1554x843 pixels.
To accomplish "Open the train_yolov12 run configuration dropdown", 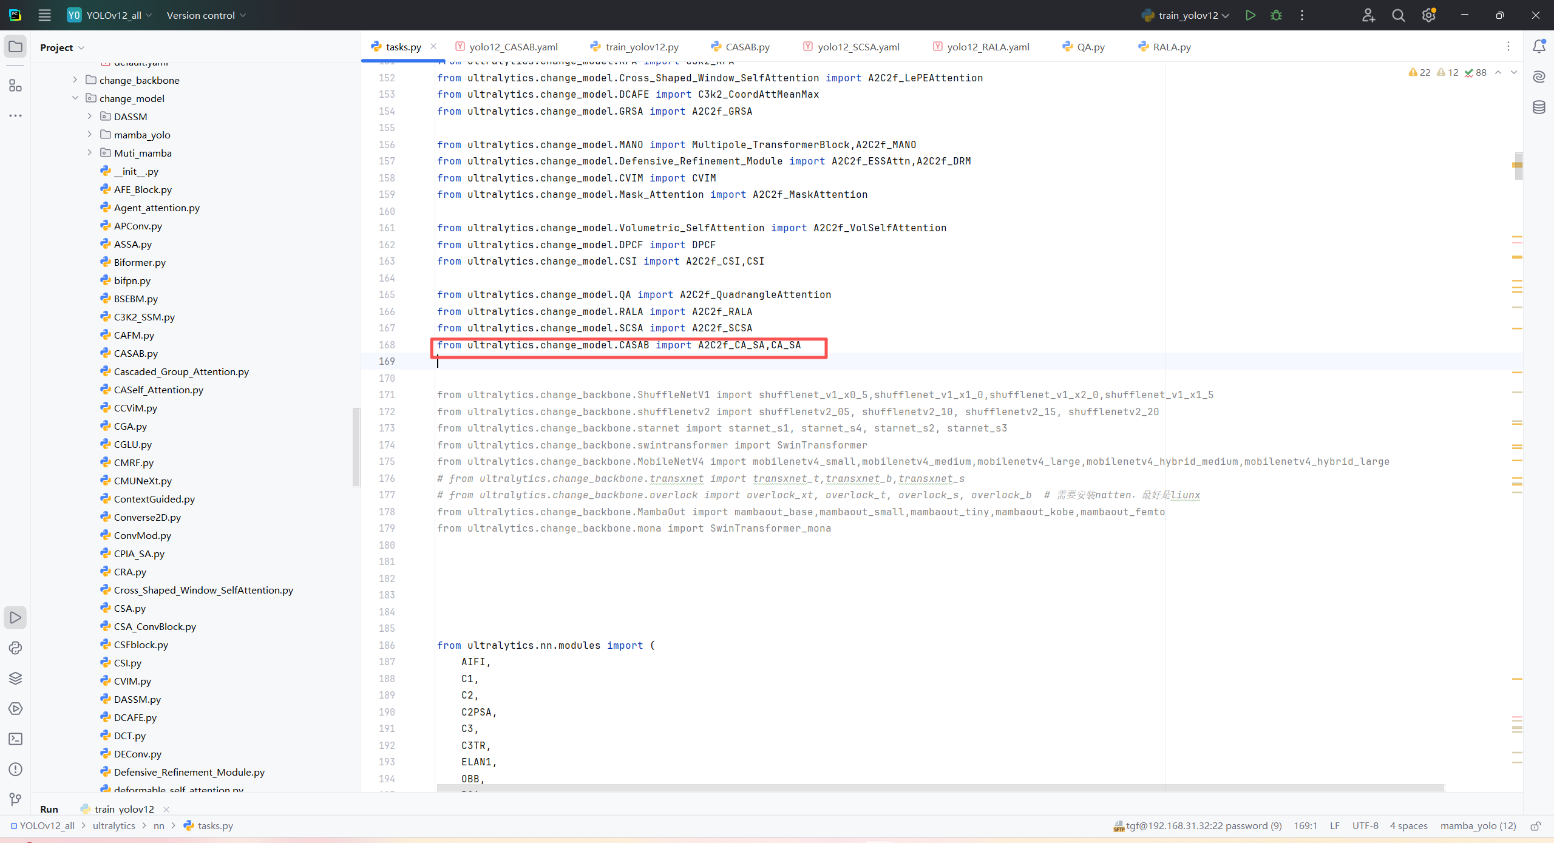I will click(1187, 15).
